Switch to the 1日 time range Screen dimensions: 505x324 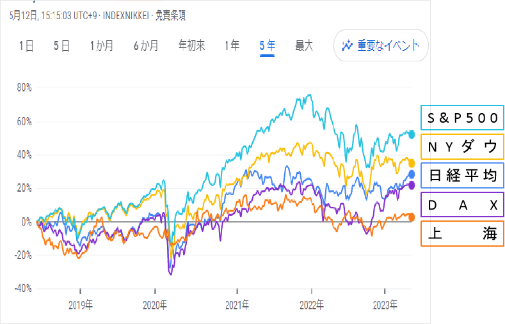pyautogui.click(x=26, y=45)
